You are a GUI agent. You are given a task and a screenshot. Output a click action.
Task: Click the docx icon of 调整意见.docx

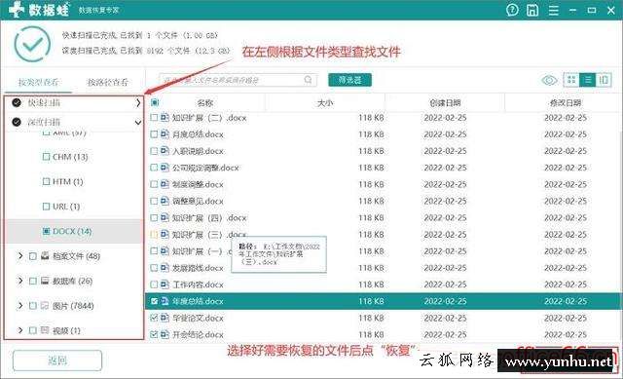click(165, 202)
